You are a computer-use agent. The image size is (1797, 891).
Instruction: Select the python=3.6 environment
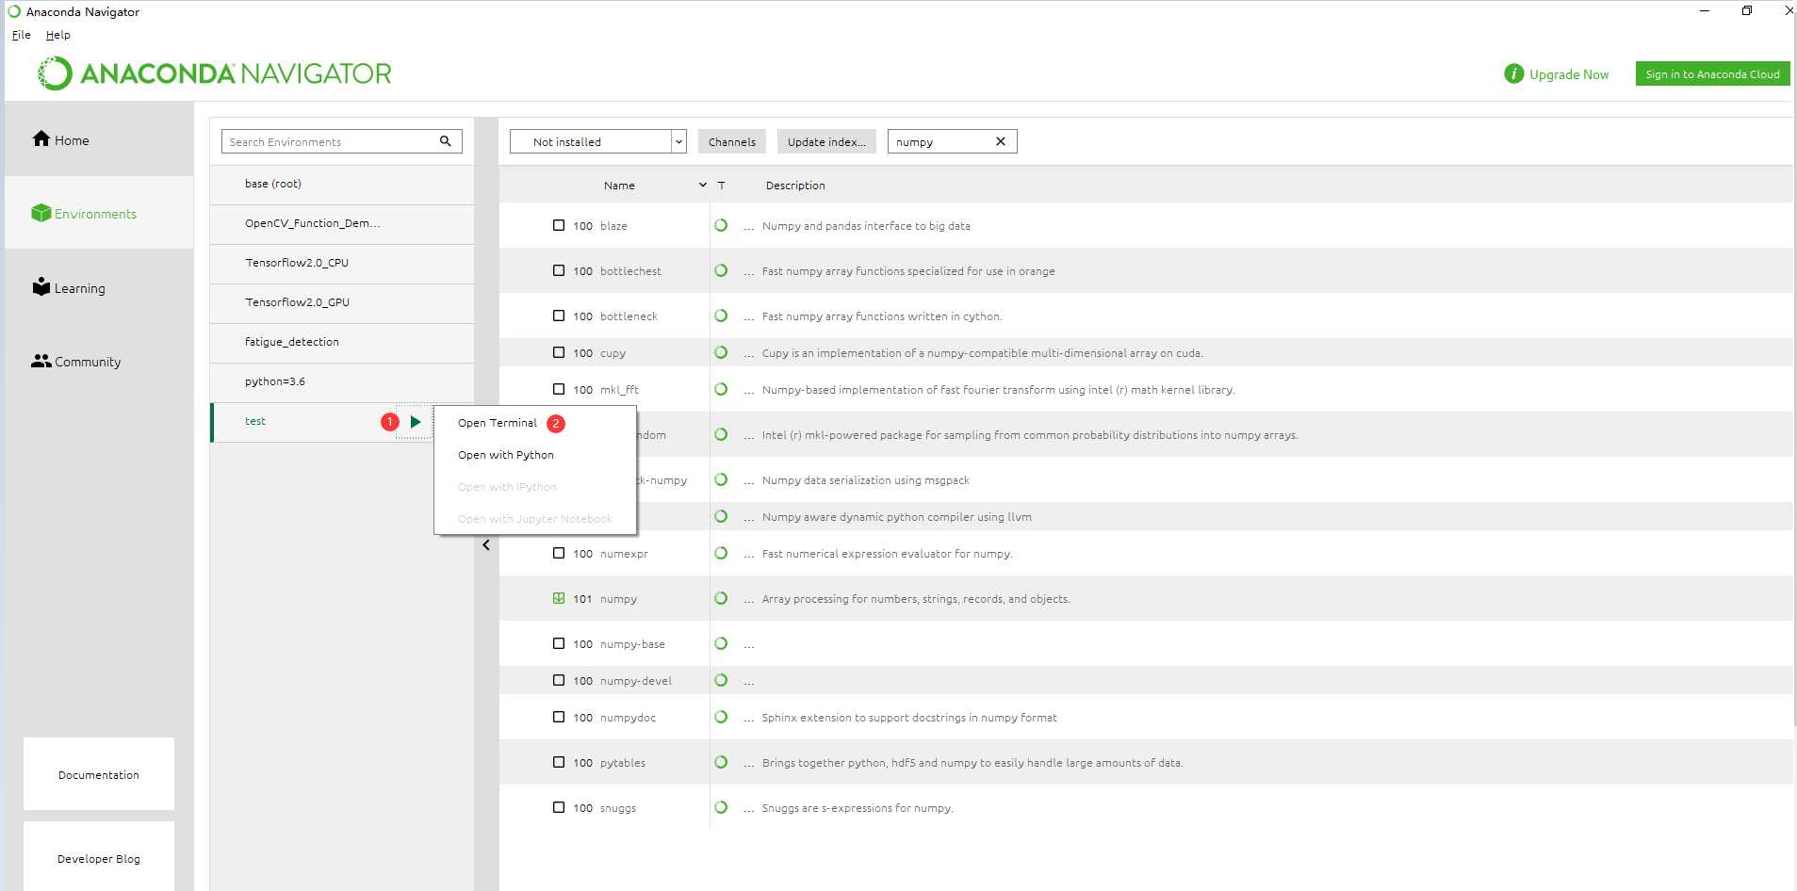coord(342,381)
